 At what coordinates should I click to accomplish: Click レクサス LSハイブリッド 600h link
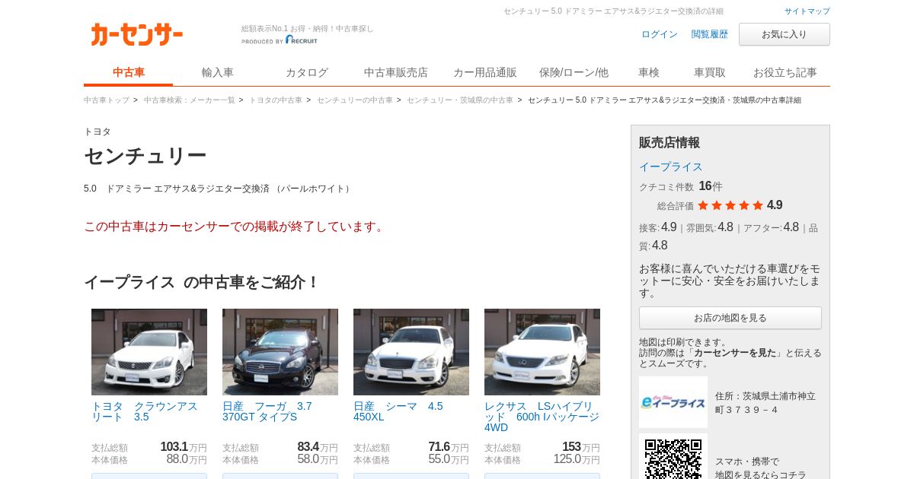coord(542,417)
